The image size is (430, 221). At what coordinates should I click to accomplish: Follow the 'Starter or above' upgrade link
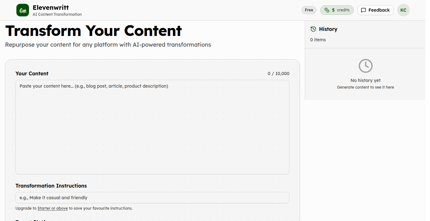(52, 208)
